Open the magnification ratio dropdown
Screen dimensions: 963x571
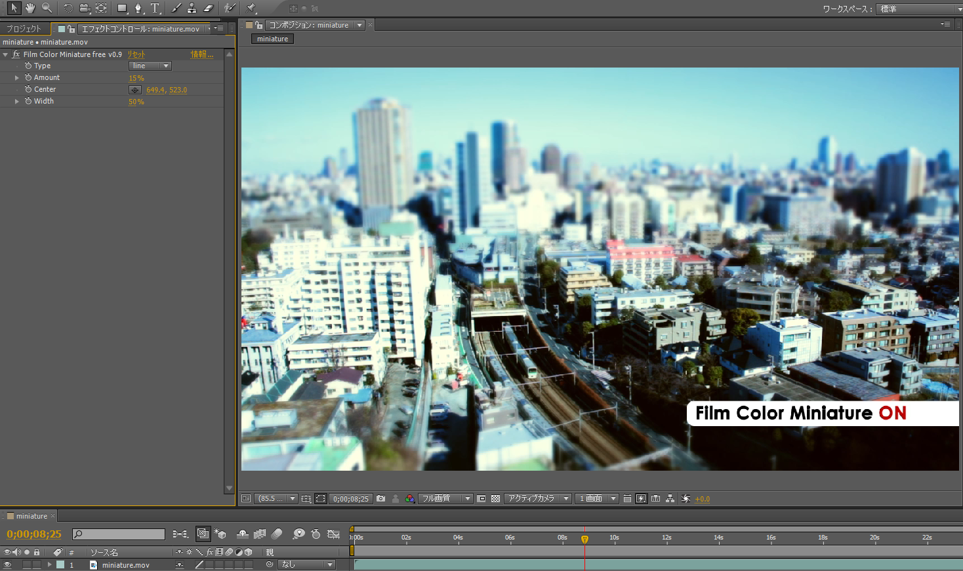pos(276,499)
